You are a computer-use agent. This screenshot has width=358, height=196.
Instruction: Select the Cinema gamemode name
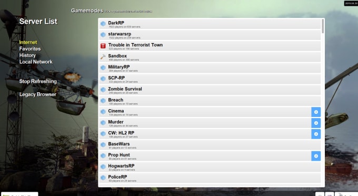[116, 111]
